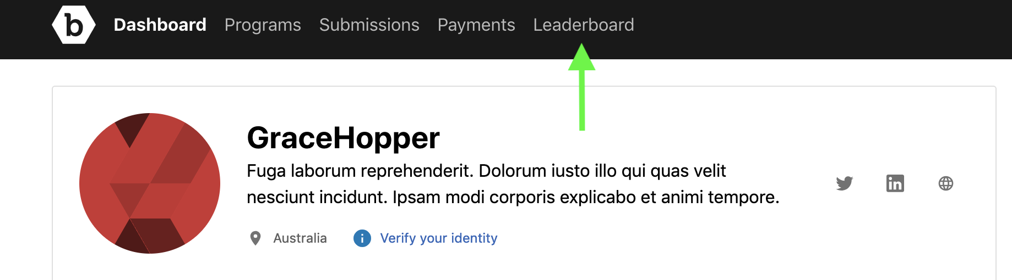Open the Twitter profile icon

844,183
